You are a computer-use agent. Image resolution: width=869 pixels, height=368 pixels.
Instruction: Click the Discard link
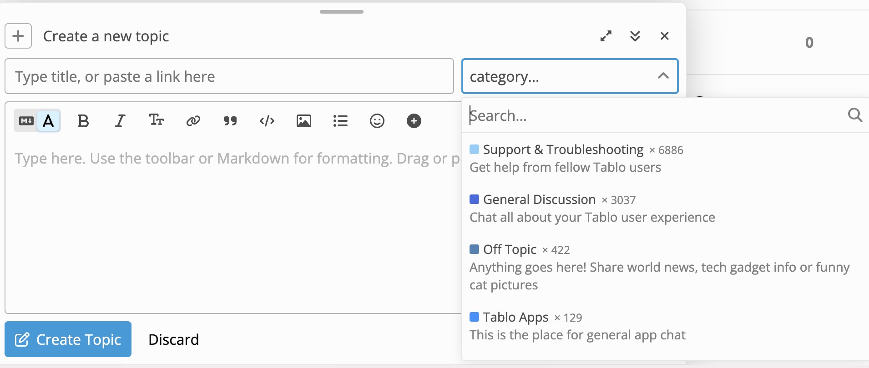pyautogui.click(x=174, y=339)
